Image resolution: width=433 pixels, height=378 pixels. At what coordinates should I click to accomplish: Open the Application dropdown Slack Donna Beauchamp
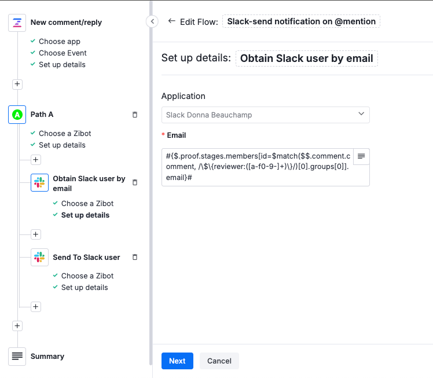point(265,115)
